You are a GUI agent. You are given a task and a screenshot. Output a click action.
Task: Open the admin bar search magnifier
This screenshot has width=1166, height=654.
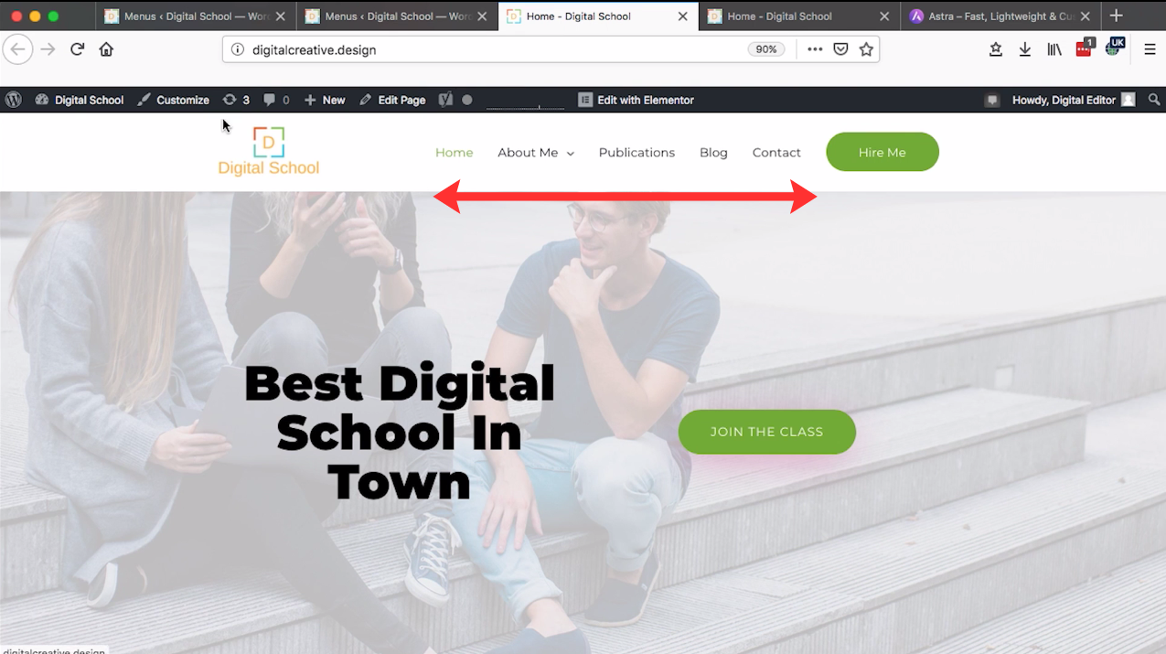(1154, 100)
